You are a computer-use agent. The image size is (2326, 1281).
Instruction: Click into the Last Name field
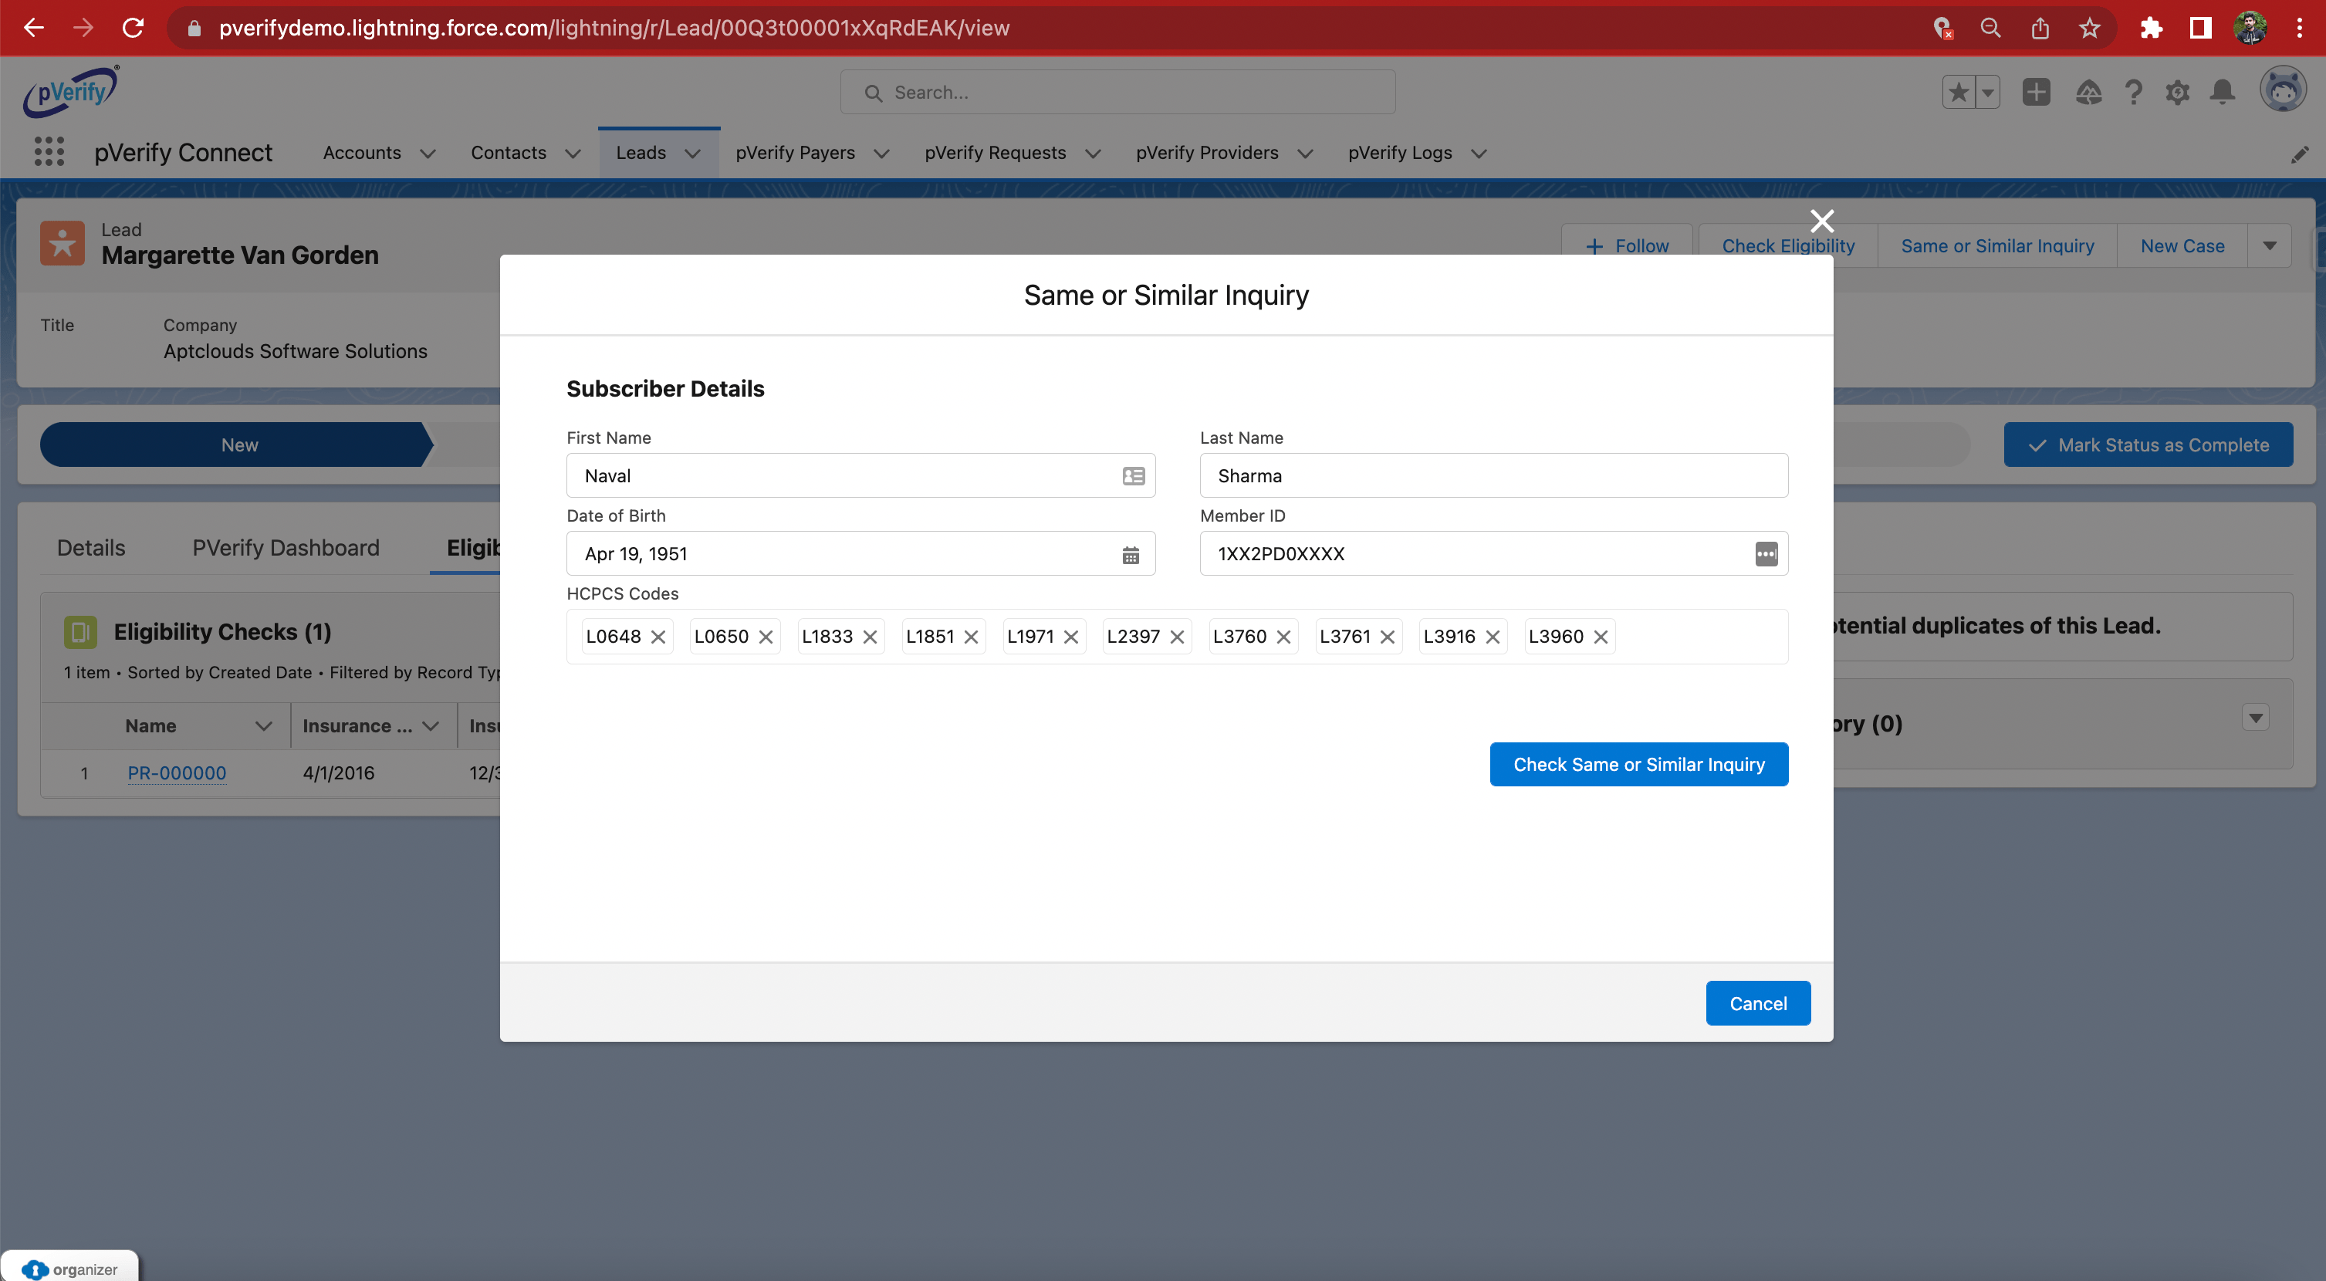pos(1493,476)
